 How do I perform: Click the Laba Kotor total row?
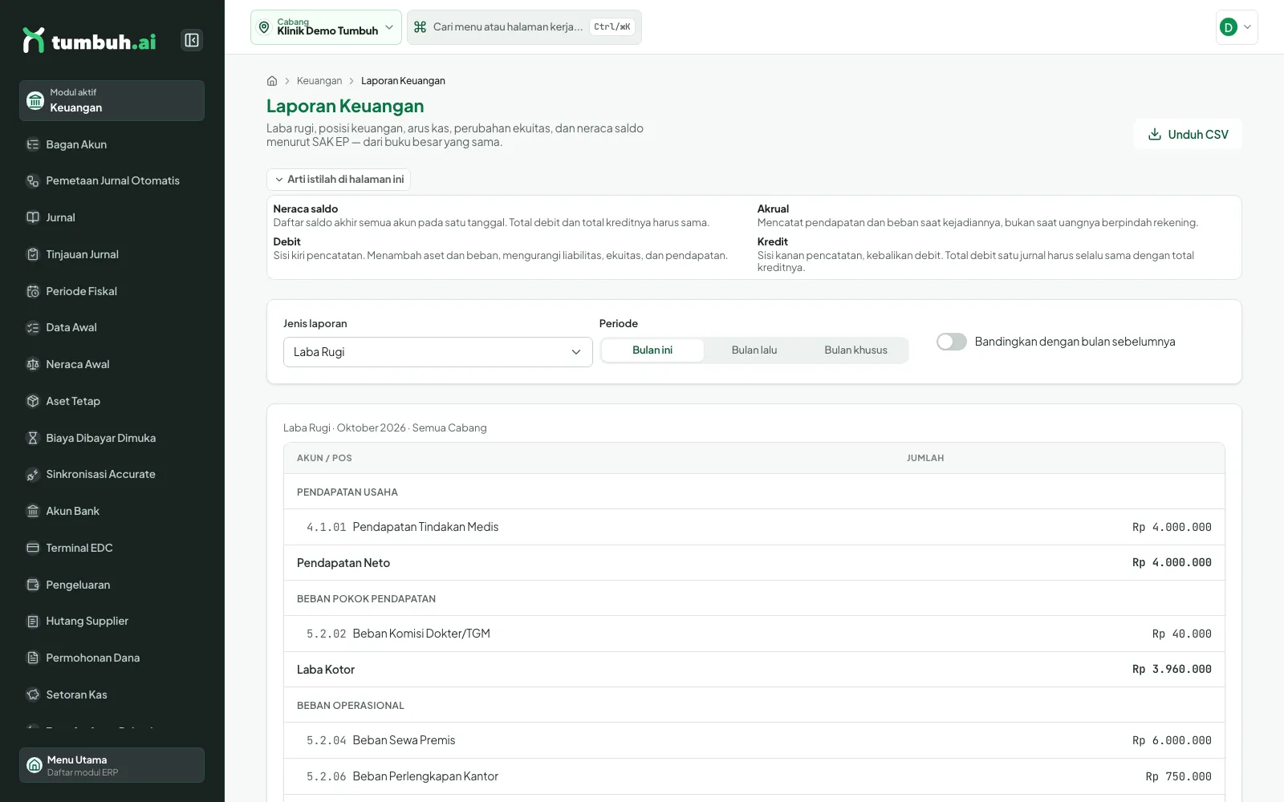(x=754, y=669)
